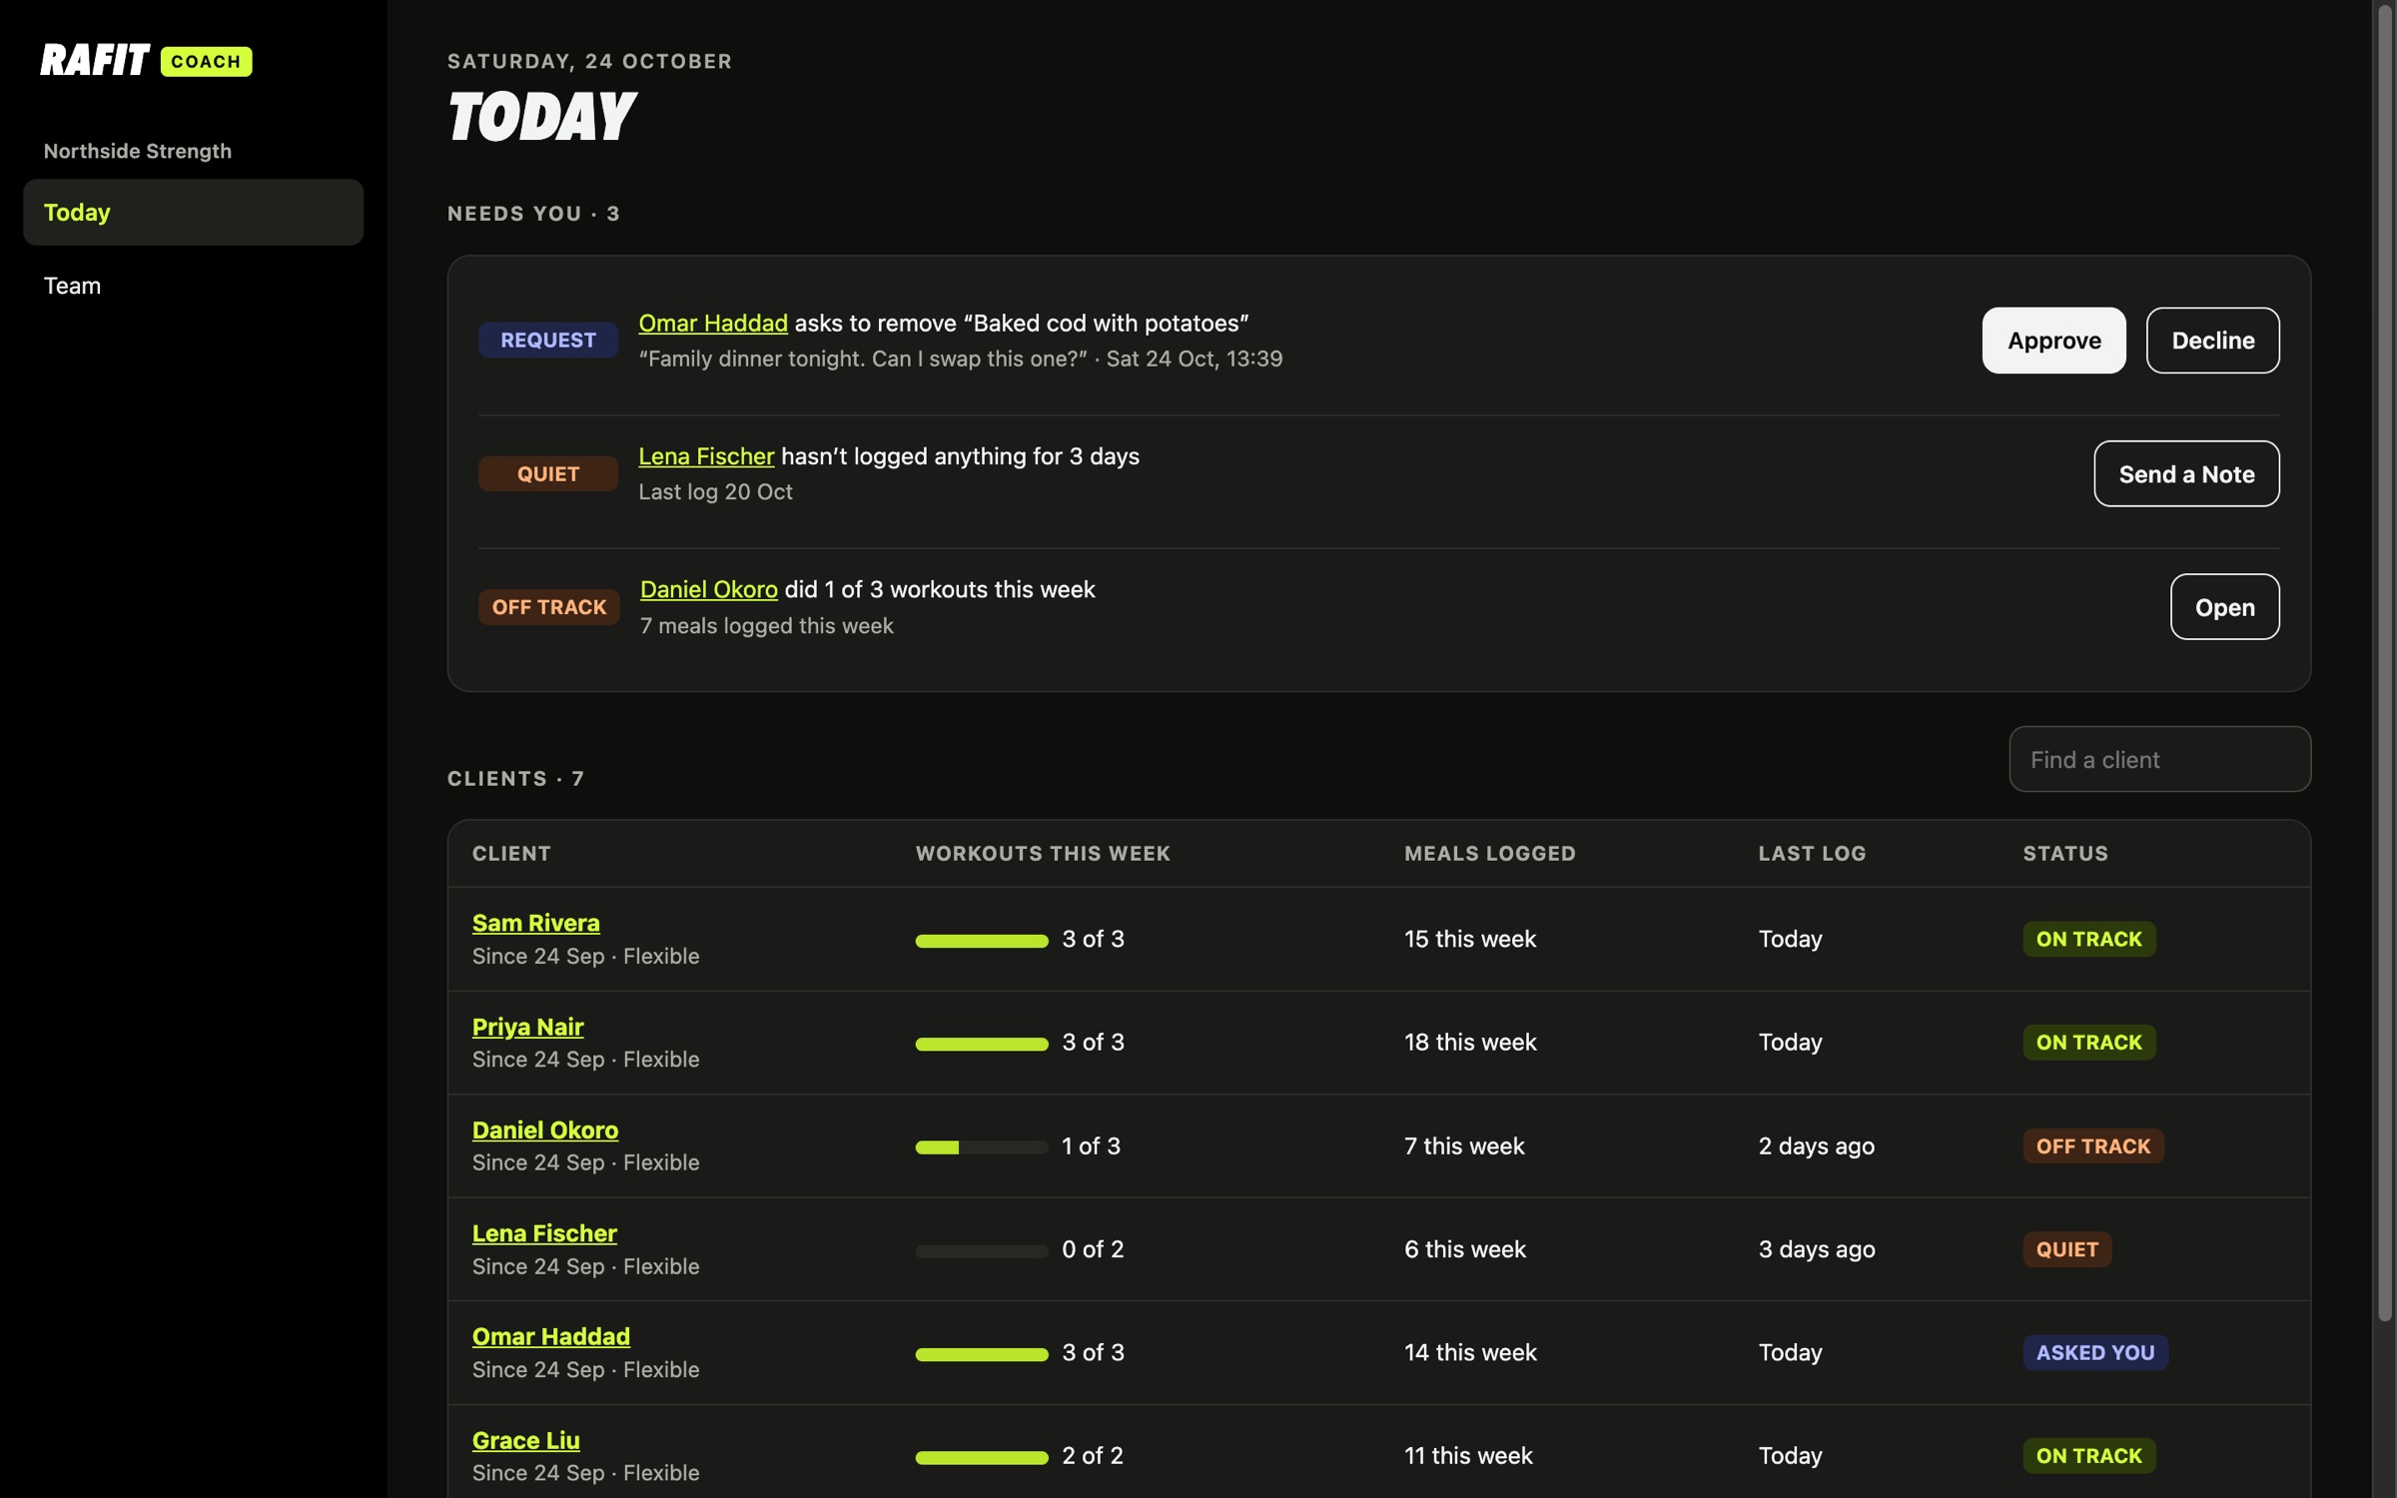2397x1498 pixels.
Task: Focus the Find a client search field
Action: (2159, 759)
